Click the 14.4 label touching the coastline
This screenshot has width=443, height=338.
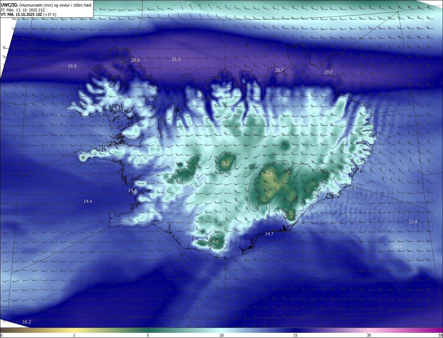point(133,190)
